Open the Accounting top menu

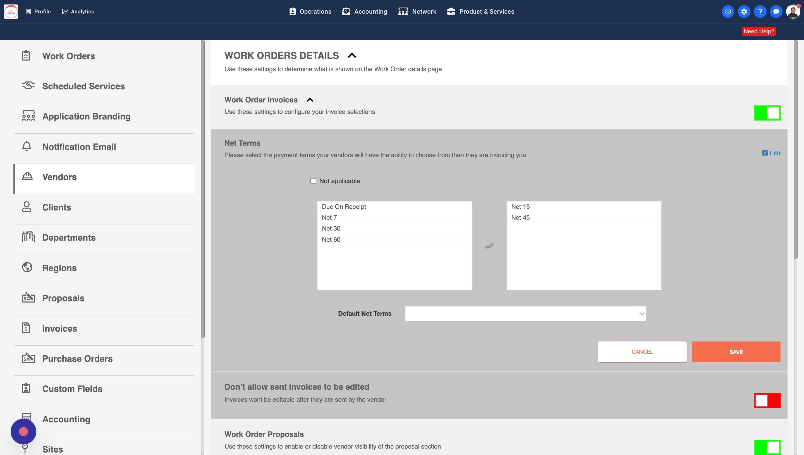tap(365, 11)
